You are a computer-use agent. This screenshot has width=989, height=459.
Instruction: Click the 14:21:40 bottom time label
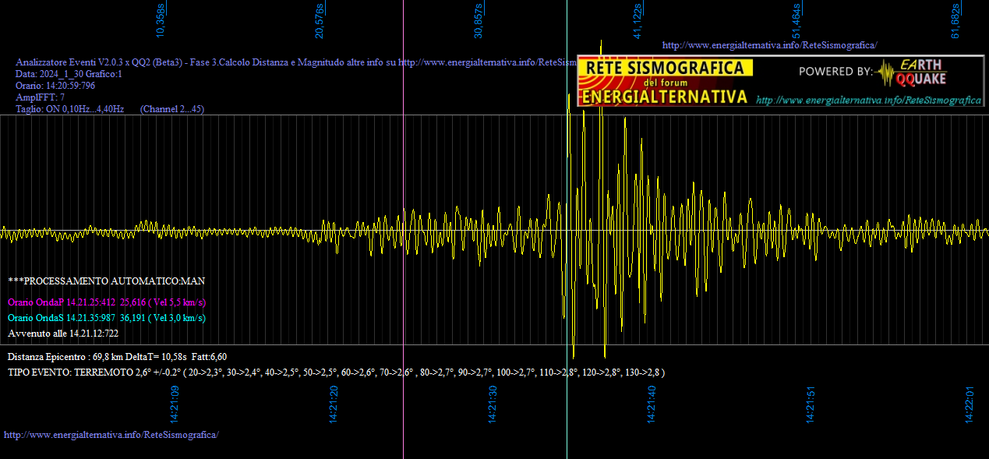point(652,404)
